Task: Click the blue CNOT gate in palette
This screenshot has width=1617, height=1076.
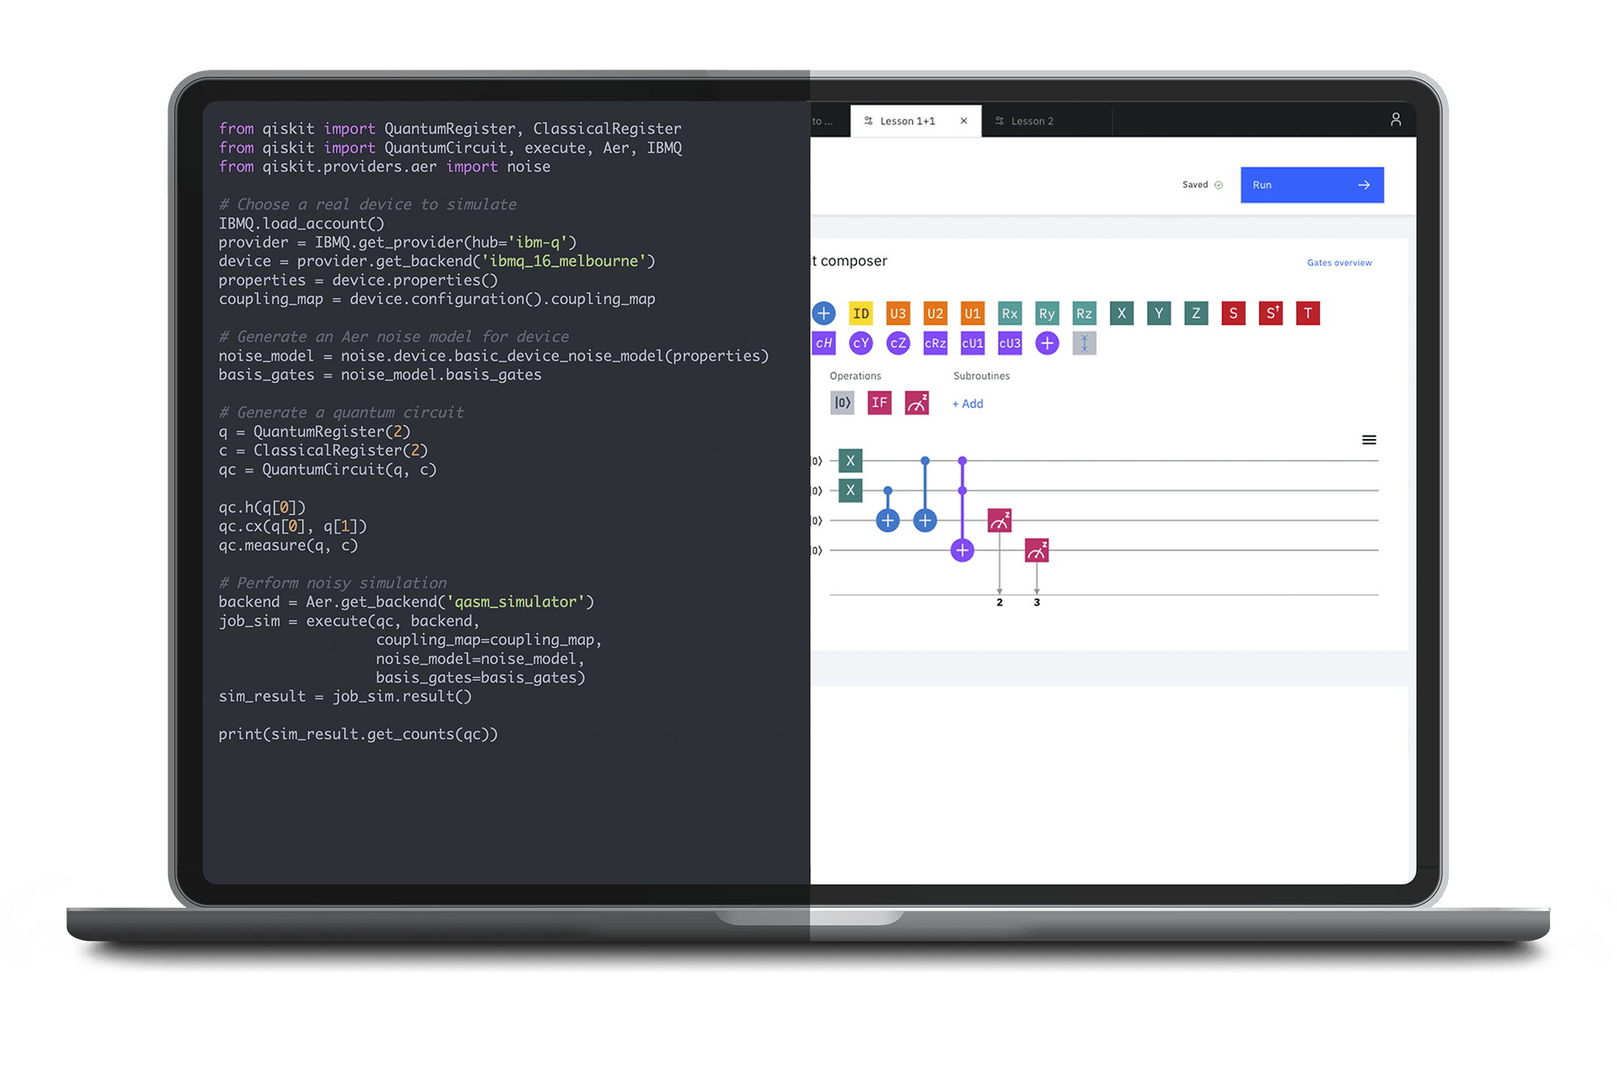Action: pyautogui.click(x=824, y=314)
